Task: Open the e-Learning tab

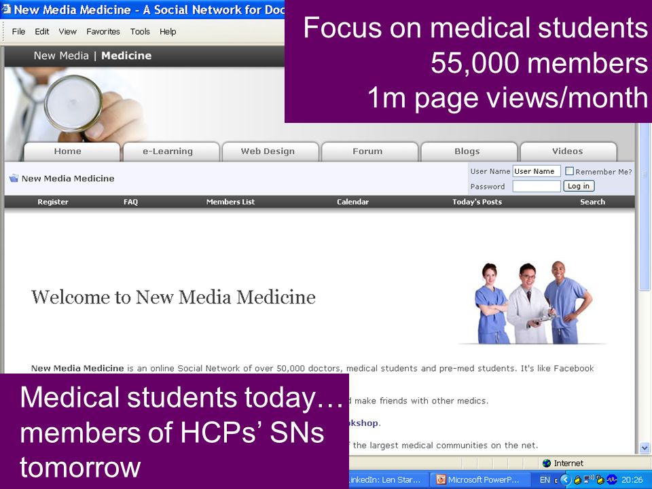Action: pos(171,151)
